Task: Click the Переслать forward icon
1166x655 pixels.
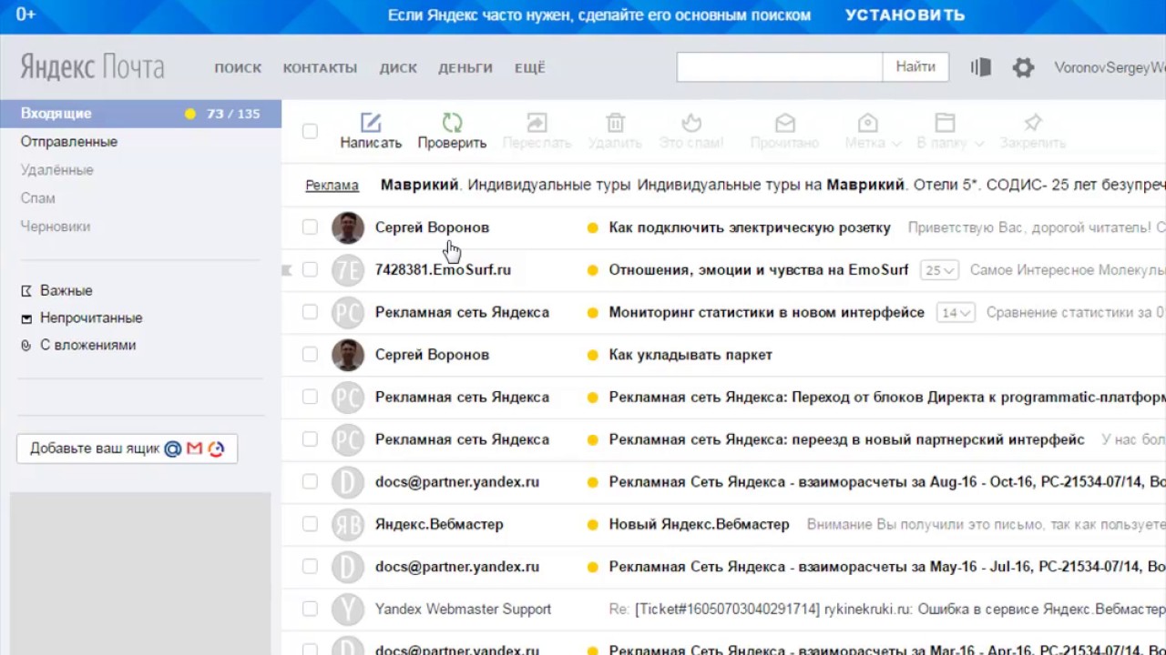Action: [x=537, y=123]
